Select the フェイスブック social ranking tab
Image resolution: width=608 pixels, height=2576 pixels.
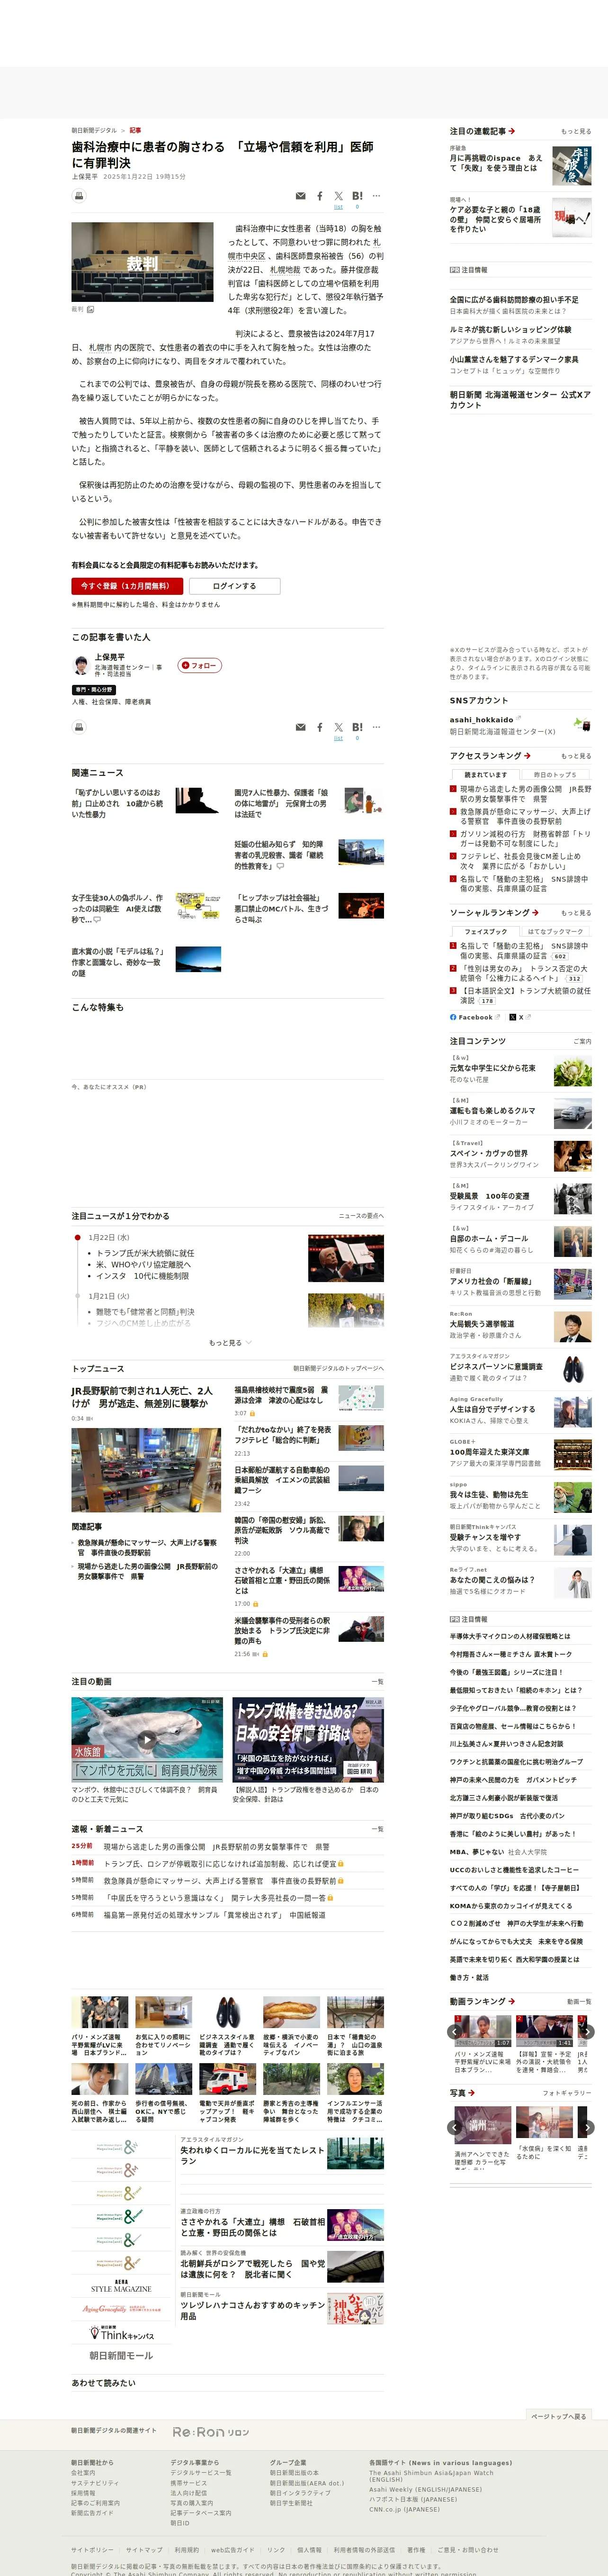click(485, 932)
